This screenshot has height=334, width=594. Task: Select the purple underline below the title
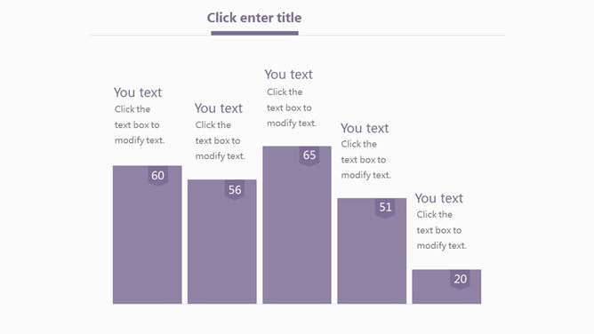pyautogui.click(x=254, y=33)
